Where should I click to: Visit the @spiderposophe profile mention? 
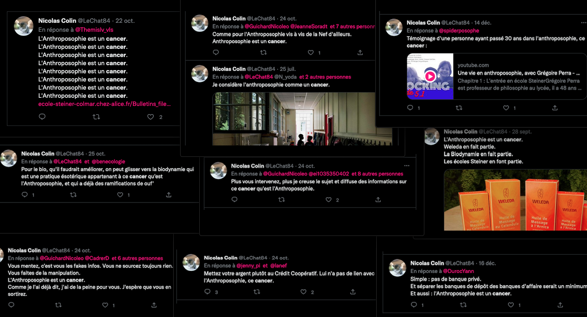tap(459, 31)
